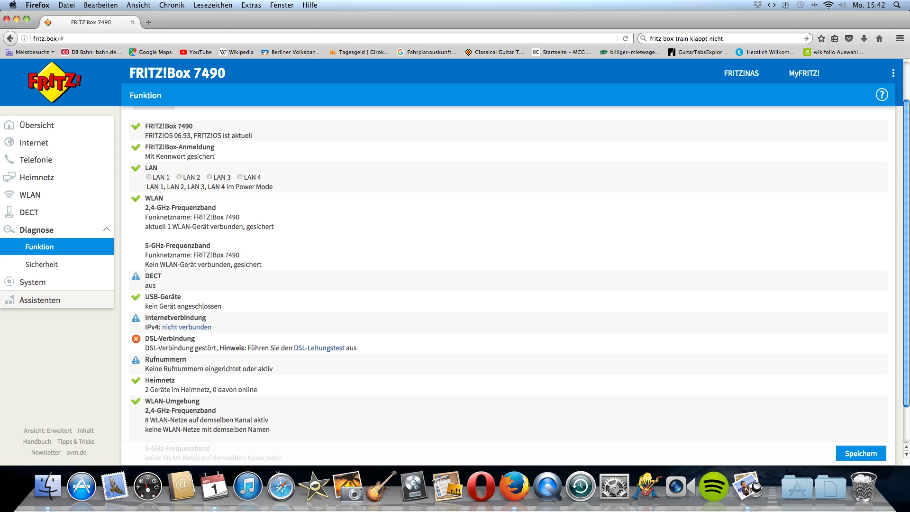910x512 pixels.
Task: Click the browser home icon
Action: pyautogui.click(x=879, y=38)
